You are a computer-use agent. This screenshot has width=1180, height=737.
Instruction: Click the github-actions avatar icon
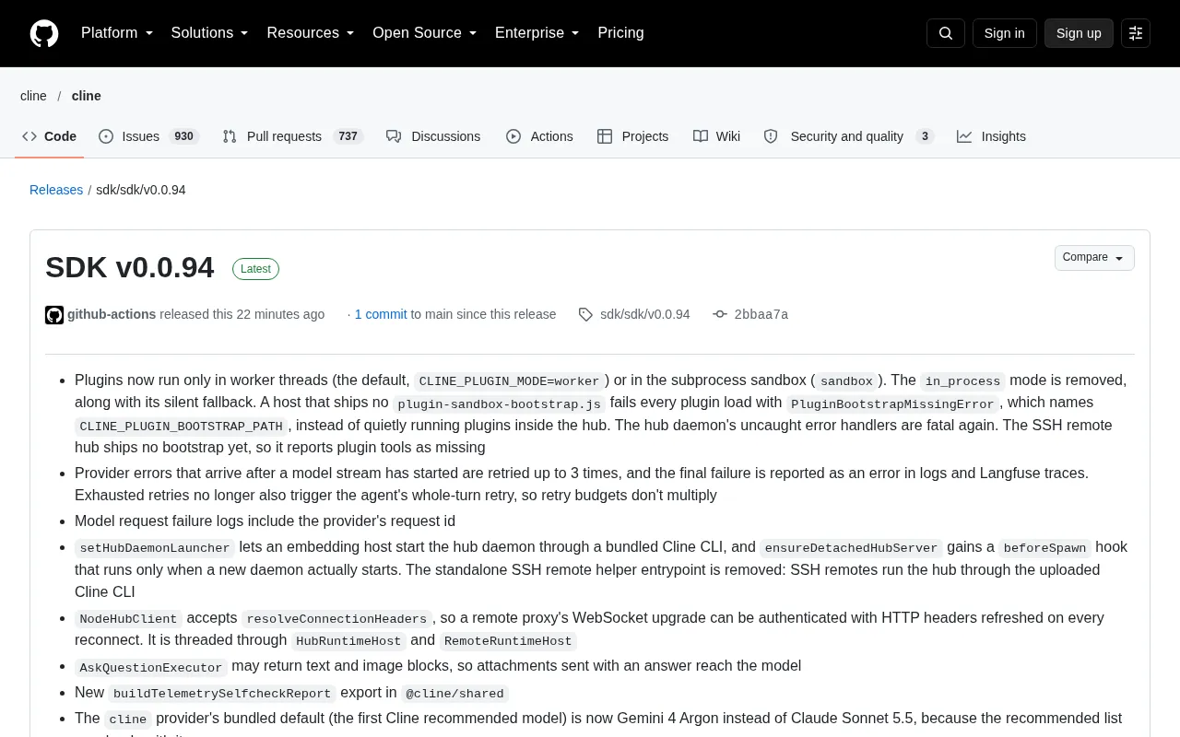54,315
